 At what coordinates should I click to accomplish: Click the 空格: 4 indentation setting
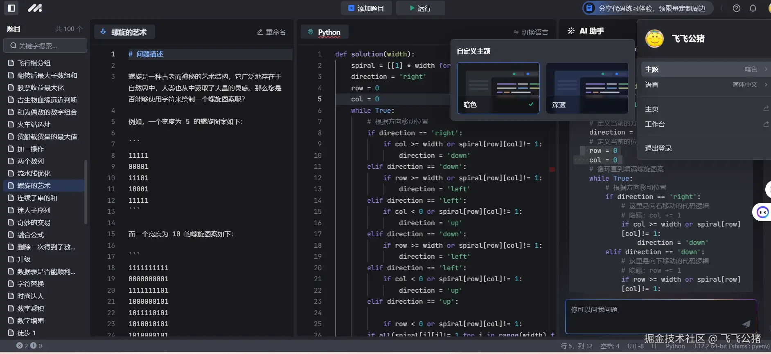point(610,346)
